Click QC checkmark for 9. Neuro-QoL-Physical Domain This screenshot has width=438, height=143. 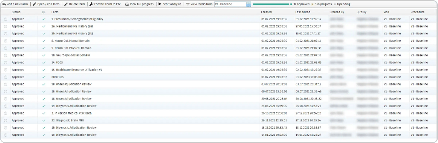point(44,48)
